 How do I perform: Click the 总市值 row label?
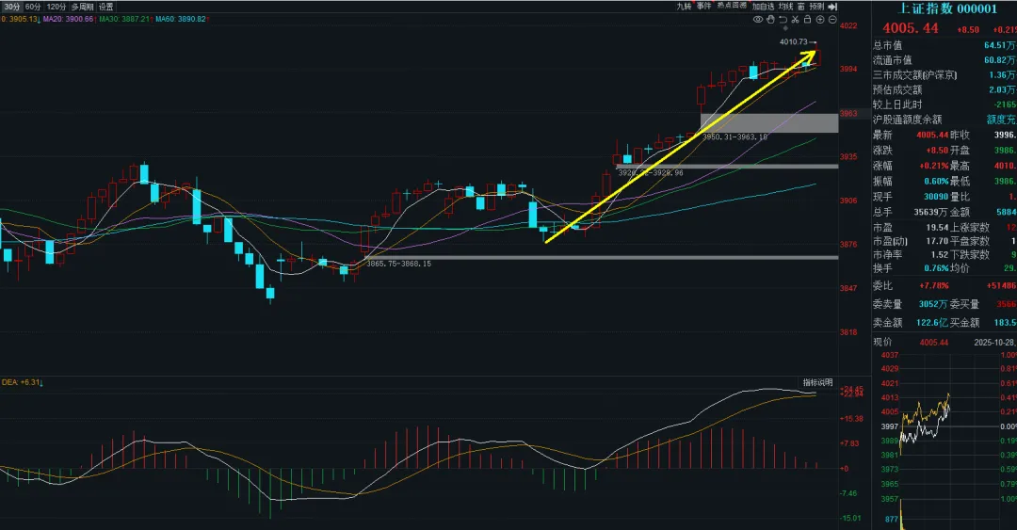coord(887,45)
